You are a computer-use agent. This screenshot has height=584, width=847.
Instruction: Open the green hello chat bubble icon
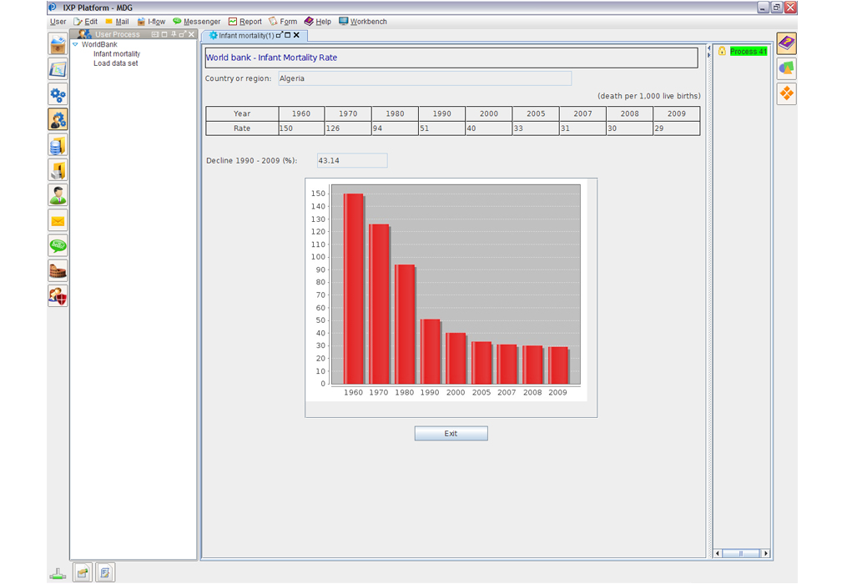tap(58, 245)
